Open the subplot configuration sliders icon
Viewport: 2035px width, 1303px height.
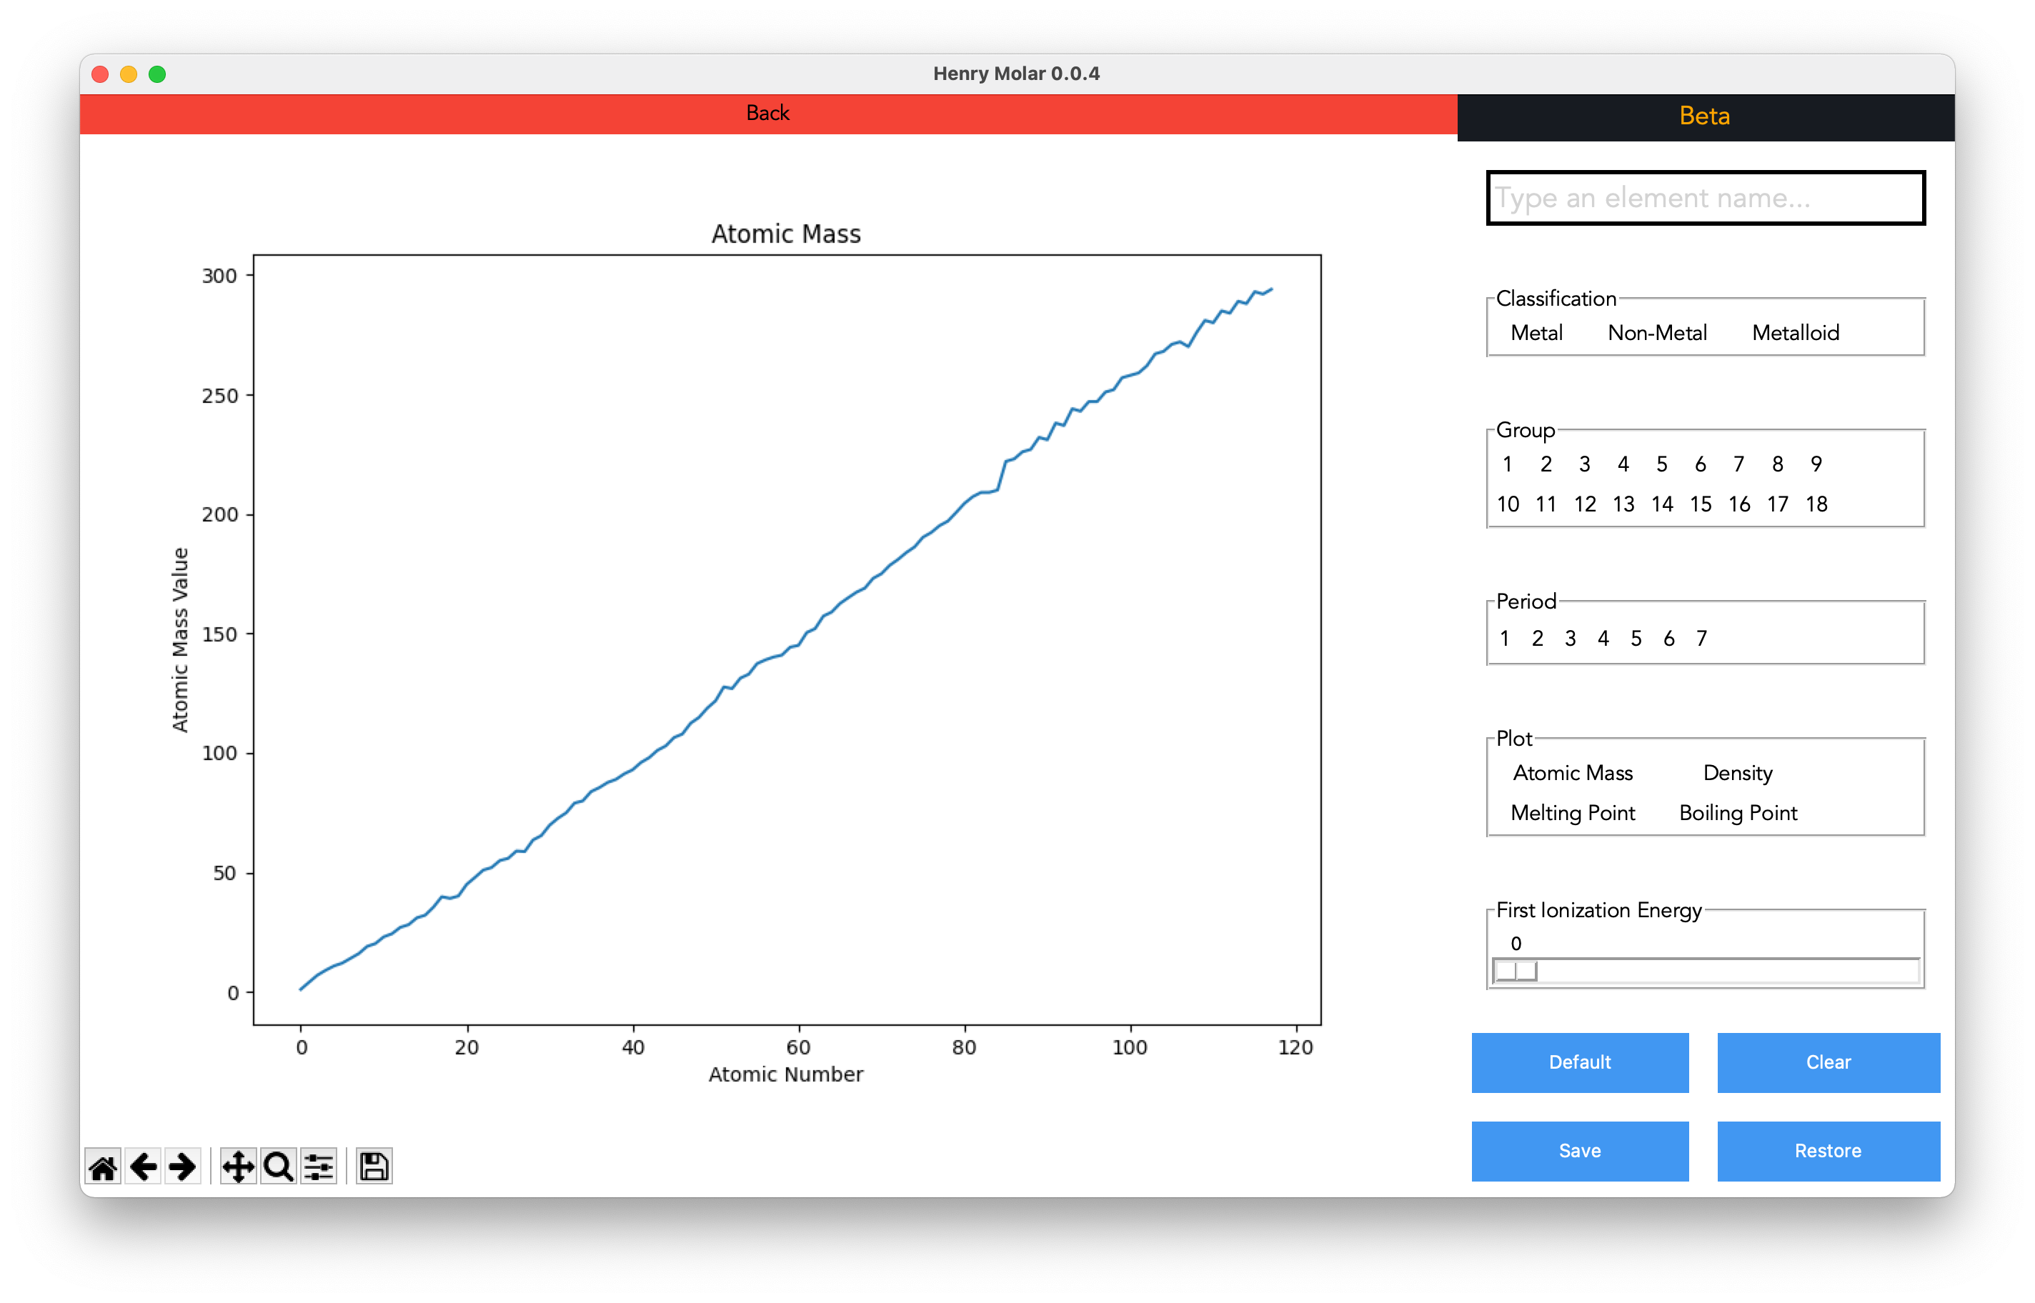(319, 1167)
